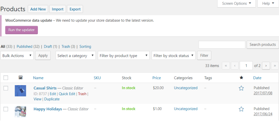Open the Casual Shirts product thumbnail
This screenshot has height=126, width=279.
(x=20, y=91)
